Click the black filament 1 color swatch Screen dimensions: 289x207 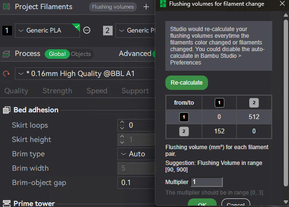(7, 30)
